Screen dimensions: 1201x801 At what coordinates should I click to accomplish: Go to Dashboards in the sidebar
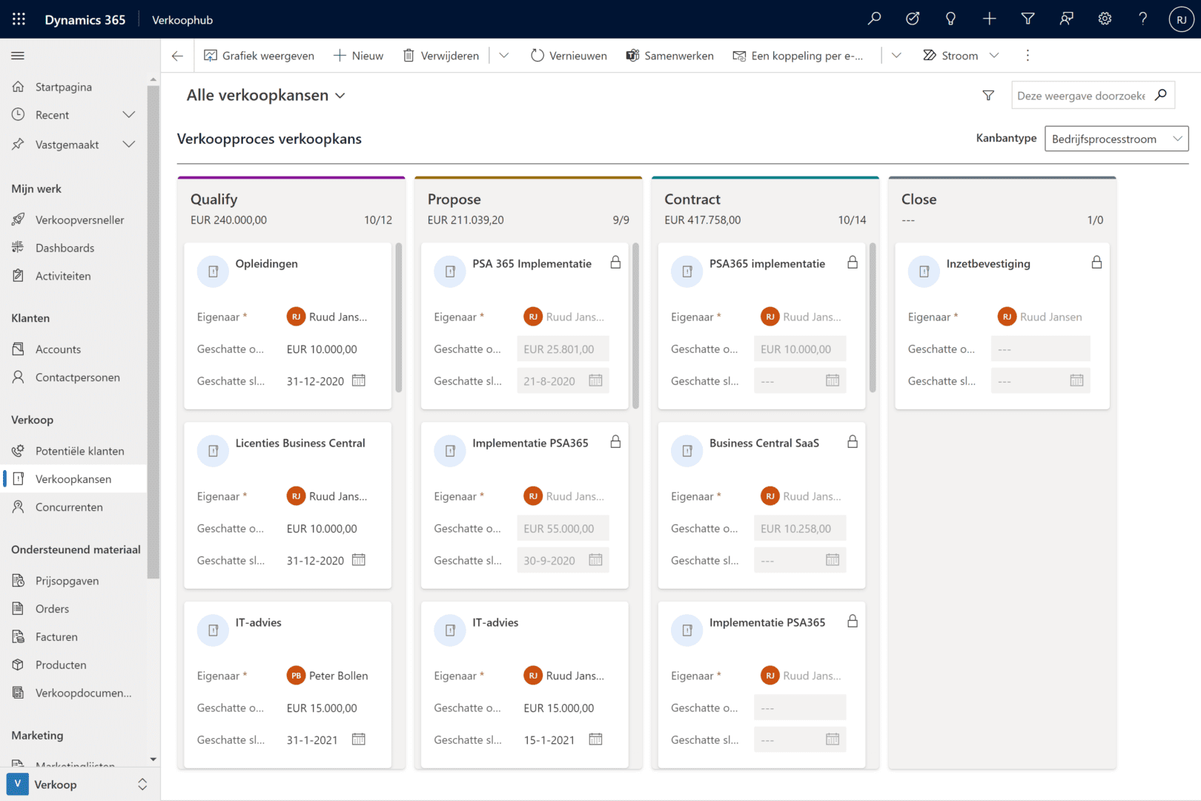[64, 248]
